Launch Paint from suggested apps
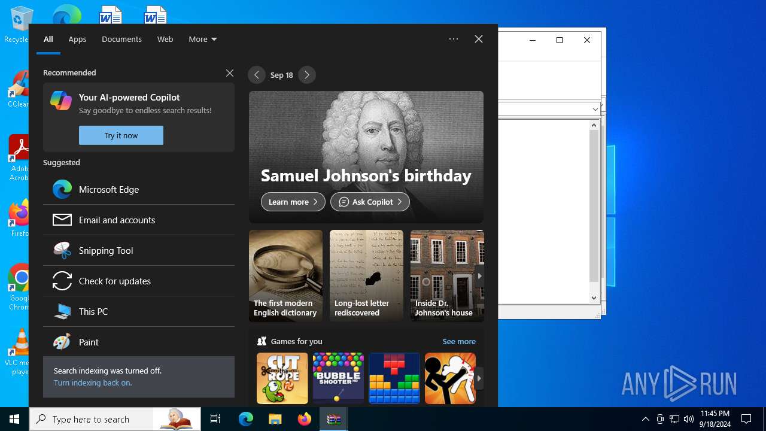This screenshot has height=431, width=766. (x=139, y=342)
